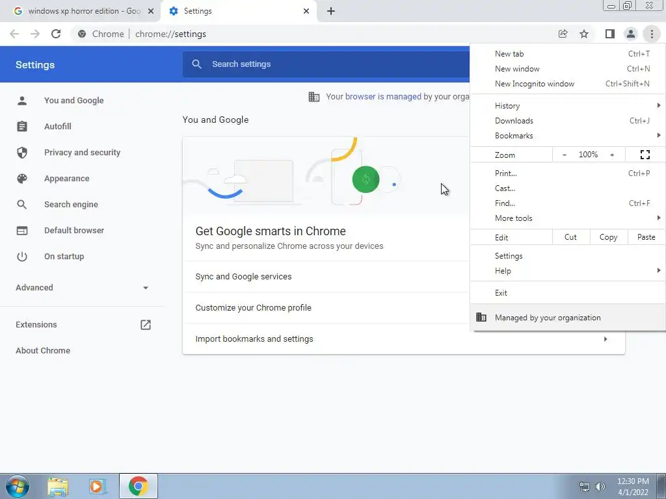Select New window menu item
This screenshot has height=499, width=666.
tap(567, 69)
